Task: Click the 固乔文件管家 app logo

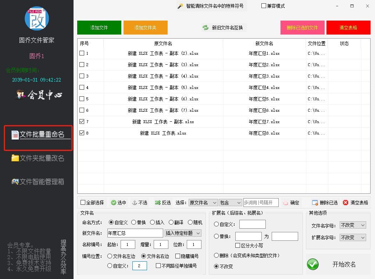Action: click(x=37, y=18)
